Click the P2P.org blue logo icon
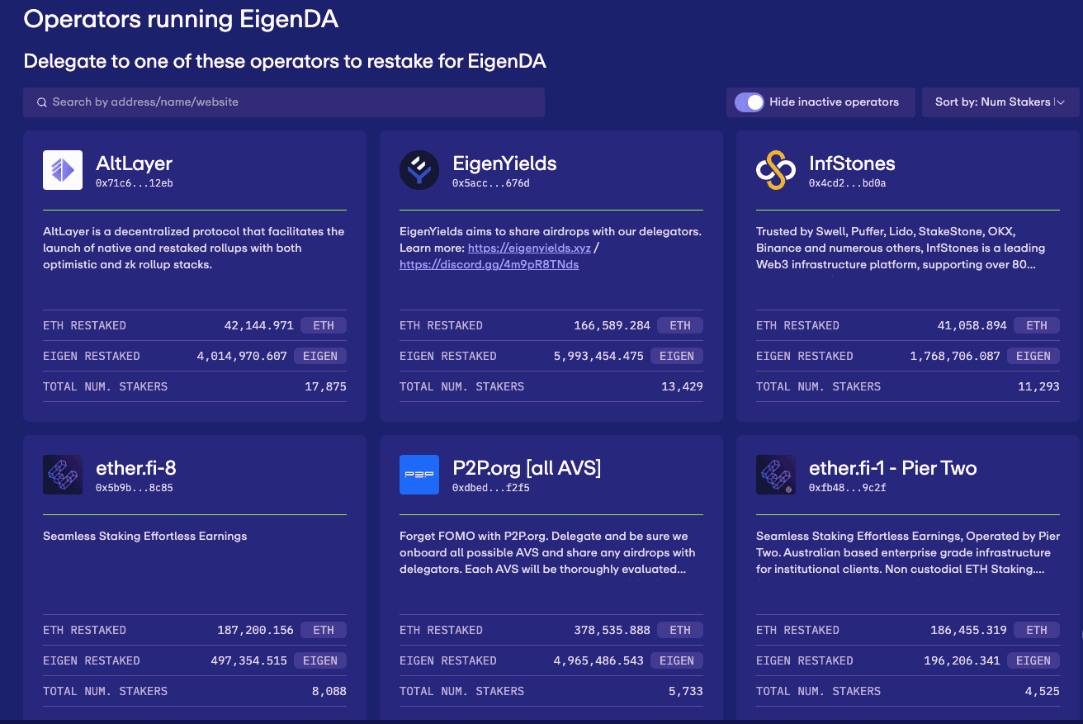The width and height of the screenshot is (1083, 724). (x=419, y=475)
